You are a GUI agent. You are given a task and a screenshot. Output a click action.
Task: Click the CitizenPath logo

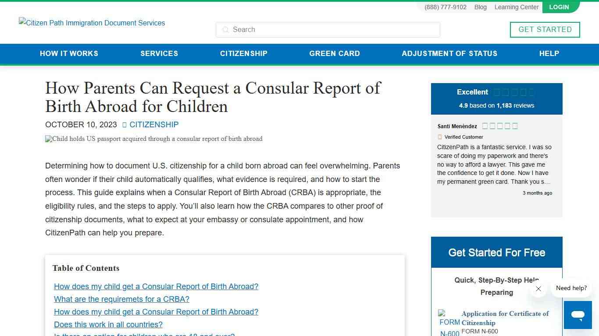coord(92,23)
